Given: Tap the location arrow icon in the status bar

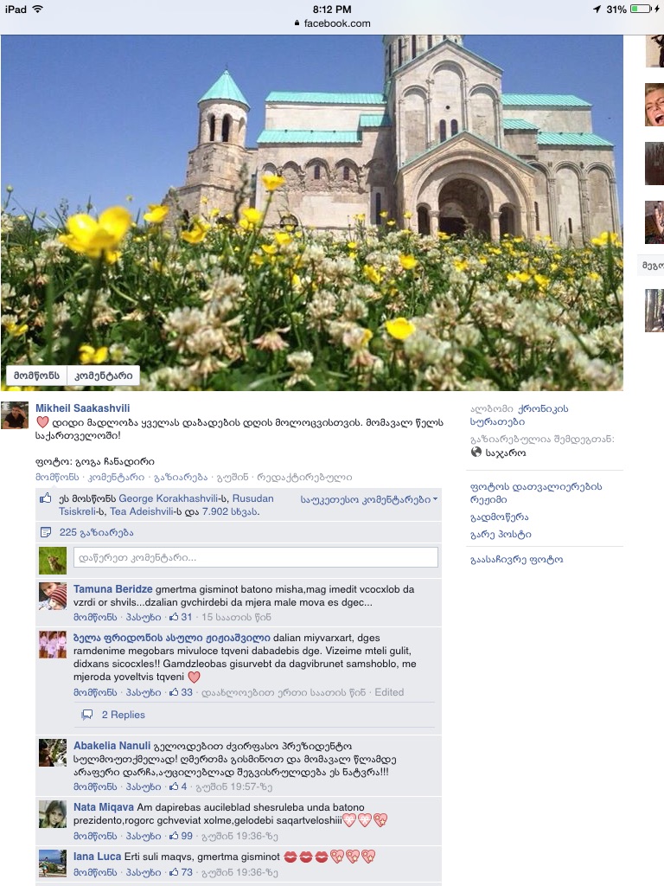Looking at the screenshot, I should 597,9.
